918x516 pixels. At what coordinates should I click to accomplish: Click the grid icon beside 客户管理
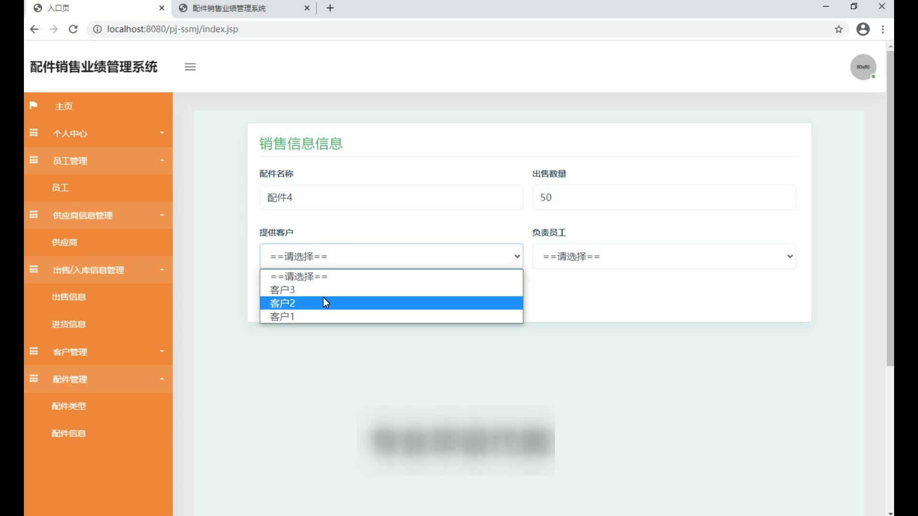tap(33, 352)
